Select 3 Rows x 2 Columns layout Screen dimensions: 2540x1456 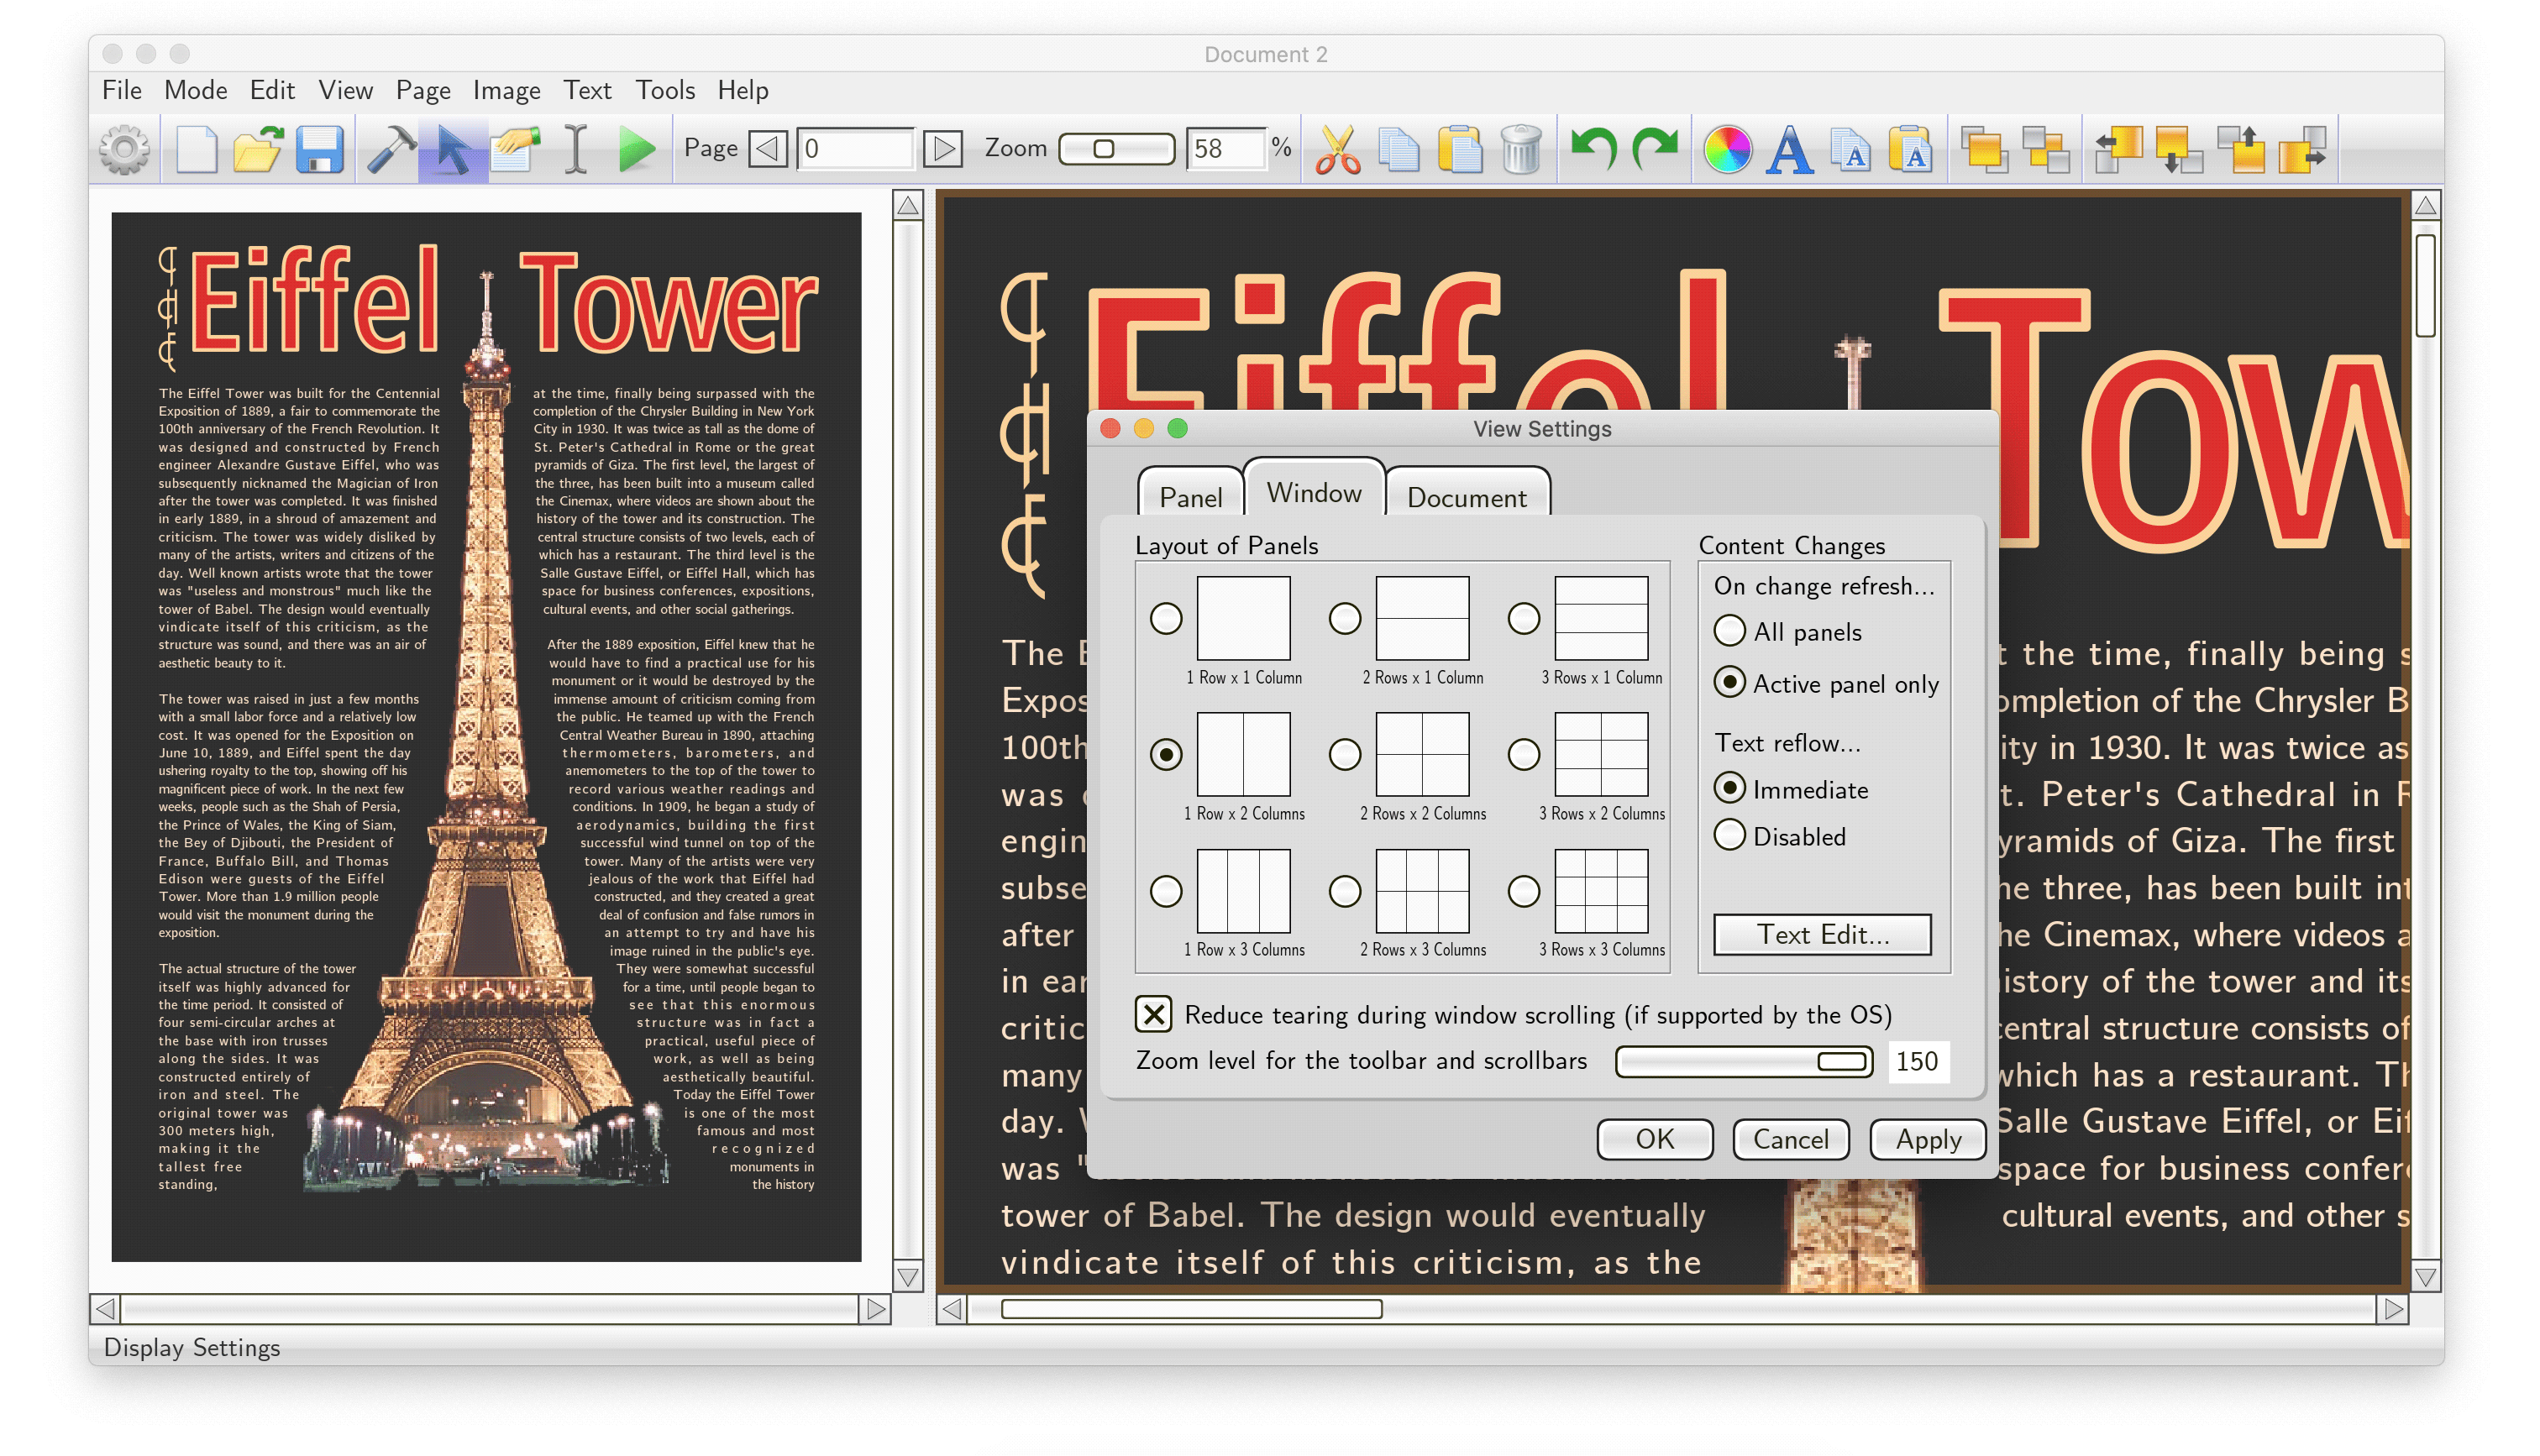[1524, 755]
